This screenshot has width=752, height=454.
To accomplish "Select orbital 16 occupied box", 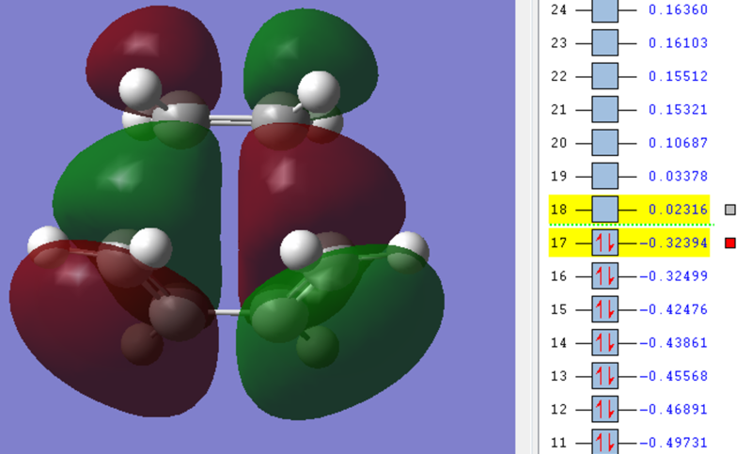I will [x=604, y=276].
